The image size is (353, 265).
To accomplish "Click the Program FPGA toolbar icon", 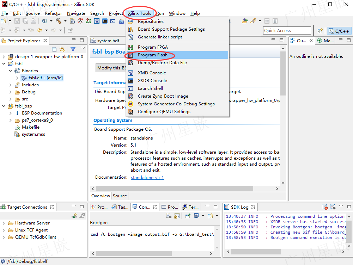I will (x=89, y=21).
